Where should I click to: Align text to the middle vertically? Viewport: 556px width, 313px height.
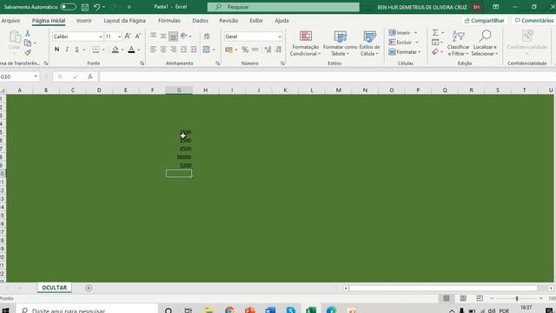[163, 36]
